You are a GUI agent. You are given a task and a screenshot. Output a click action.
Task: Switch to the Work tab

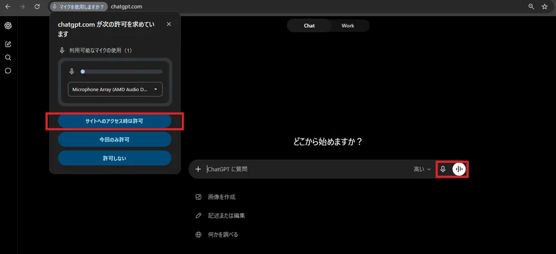coord(348,26)
